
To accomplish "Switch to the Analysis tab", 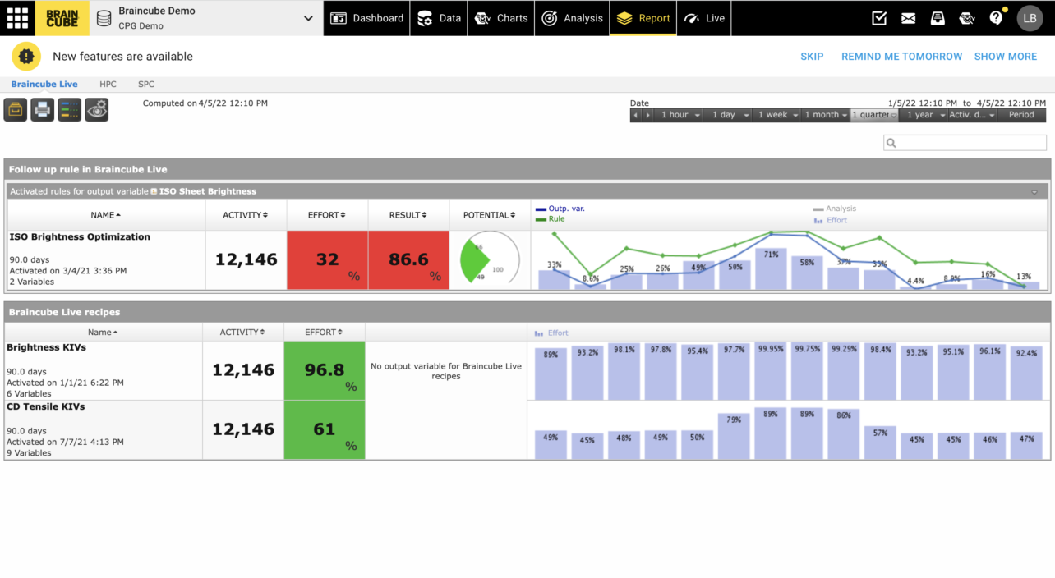I will [574, 18].
